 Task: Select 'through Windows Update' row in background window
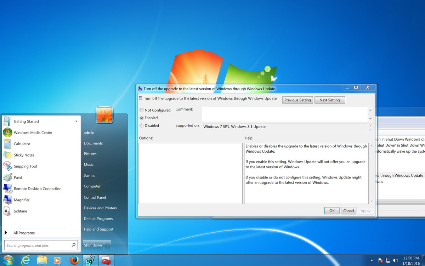(401, 175)
